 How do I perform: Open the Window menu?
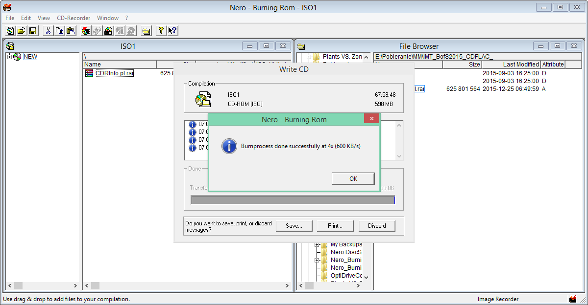click(x=108, y=18)
